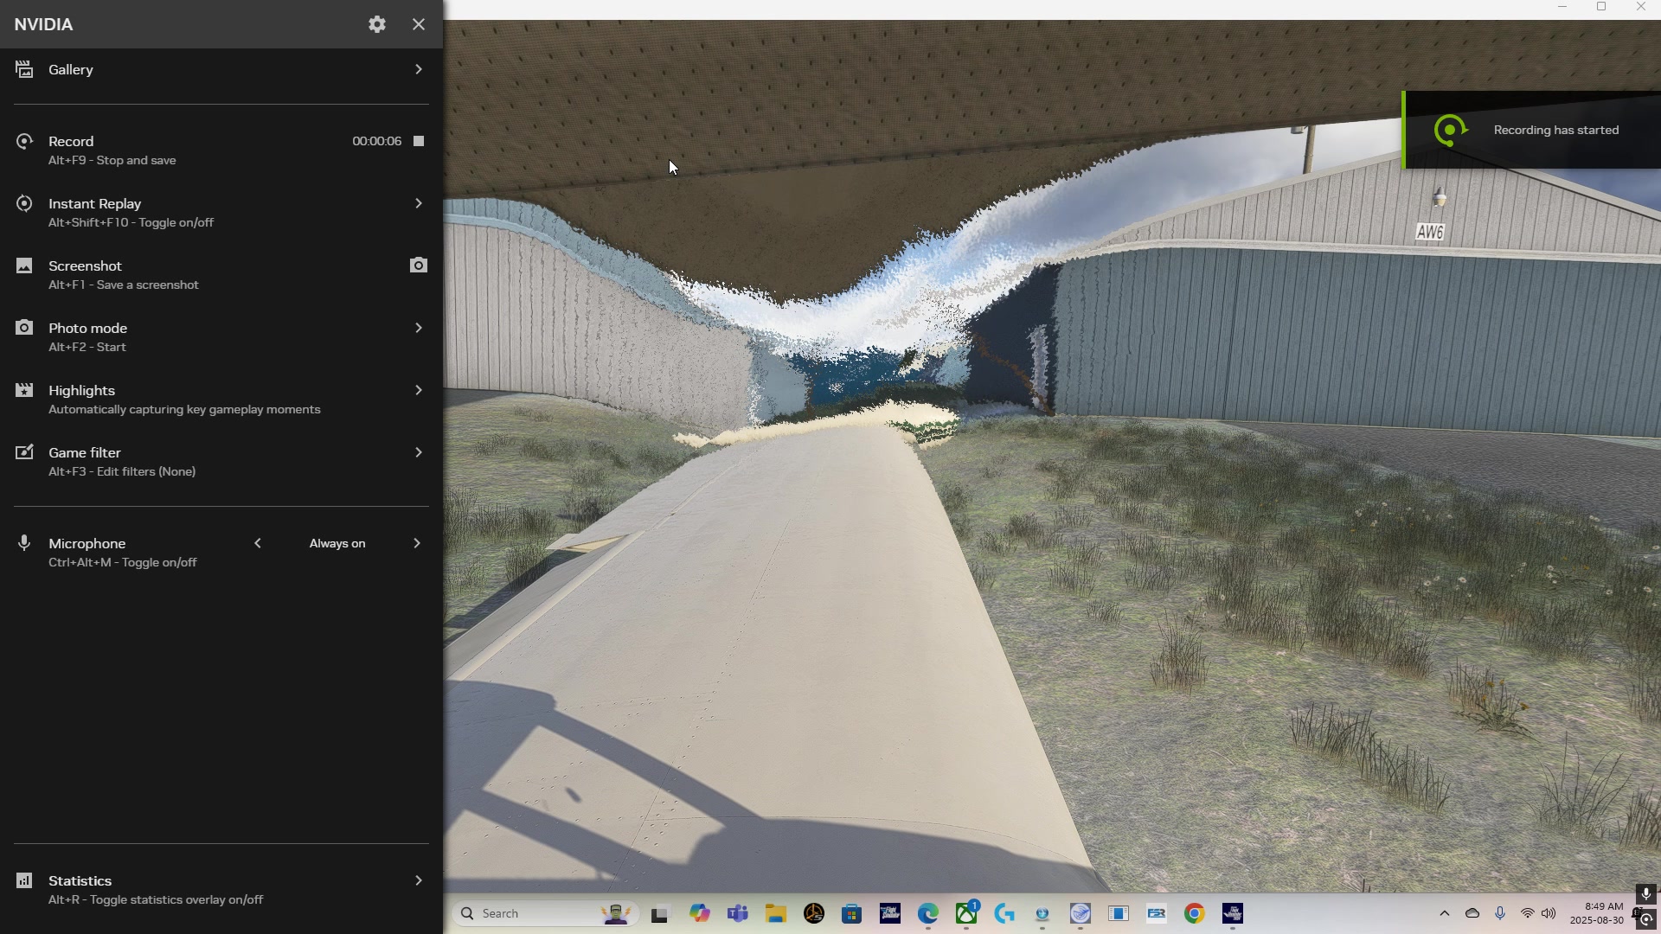Expand the Photo mode chevron
1661x934 pixels.
click(419, 328)
